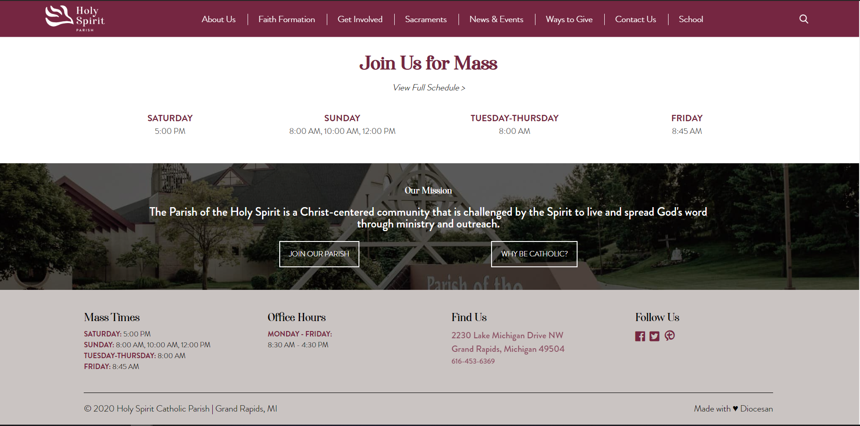Open the search magnifier icon
The height and width of the screenshot is (426, 860).
[803, 19]
